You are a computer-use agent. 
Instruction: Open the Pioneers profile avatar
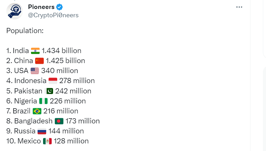14,11
